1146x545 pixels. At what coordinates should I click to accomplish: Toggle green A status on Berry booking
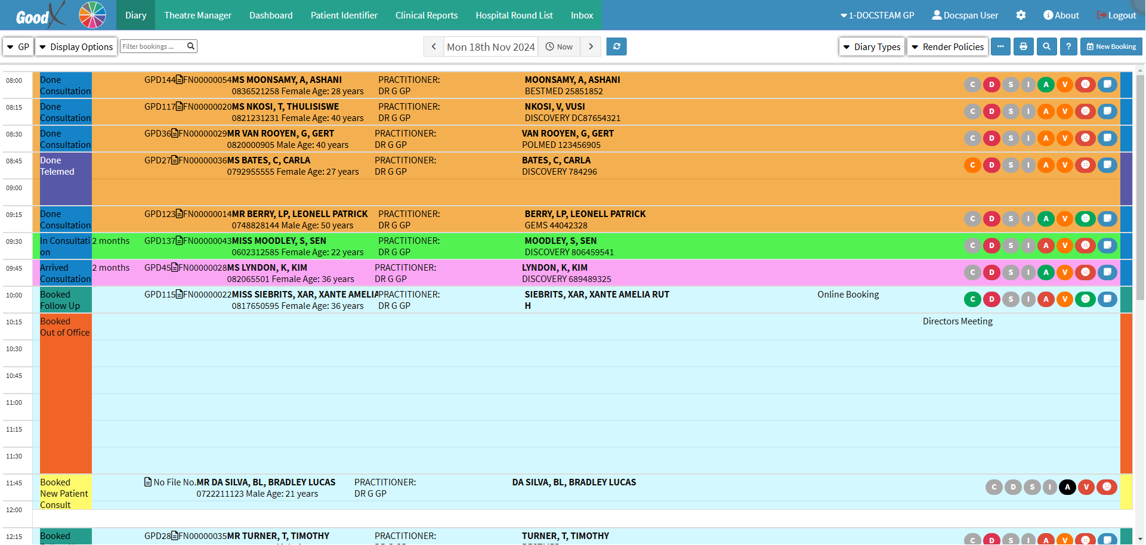(x=1046, y=219)
